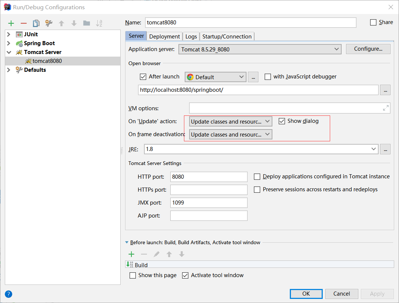This screenshot has width=399, height=303.
Task: Click the Cancel button
Action: [x=342, y=294]
